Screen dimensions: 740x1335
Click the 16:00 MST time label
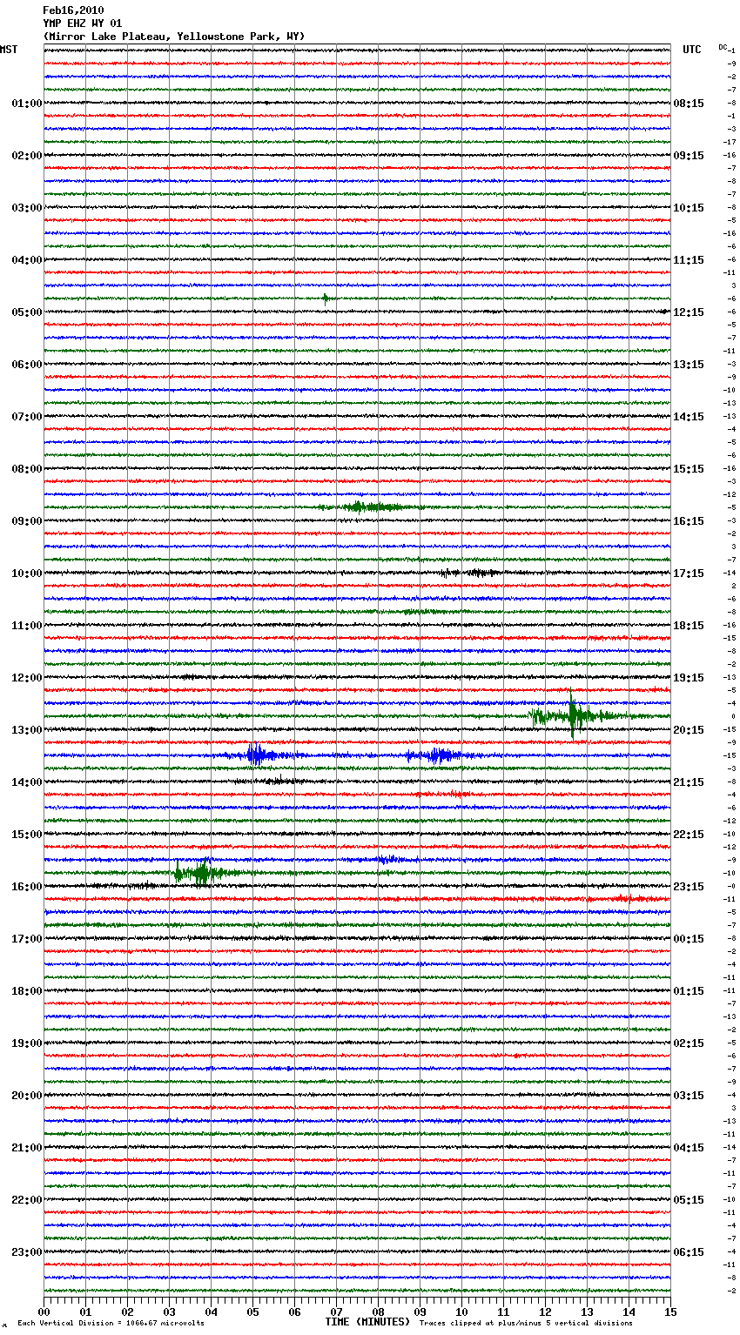coord(27,887)
